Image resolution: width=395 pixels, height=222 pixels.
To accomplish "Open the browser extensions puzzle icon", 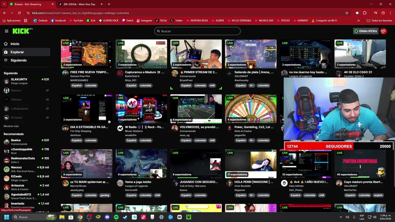I will [x=365, y=13].
